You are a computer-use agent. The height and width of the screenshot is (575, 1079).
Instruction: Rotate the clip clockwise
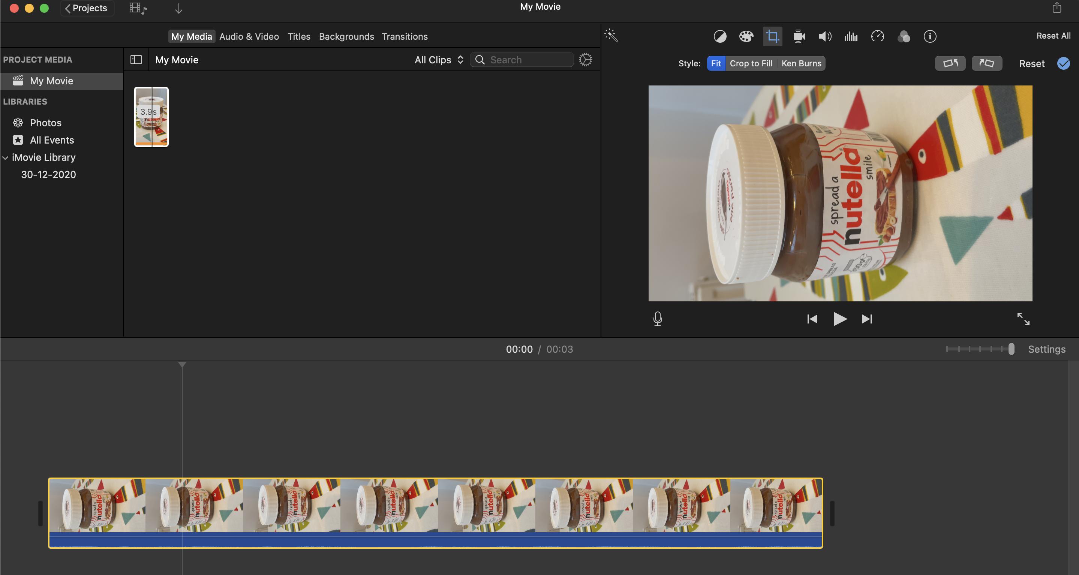tap(986, 63)
